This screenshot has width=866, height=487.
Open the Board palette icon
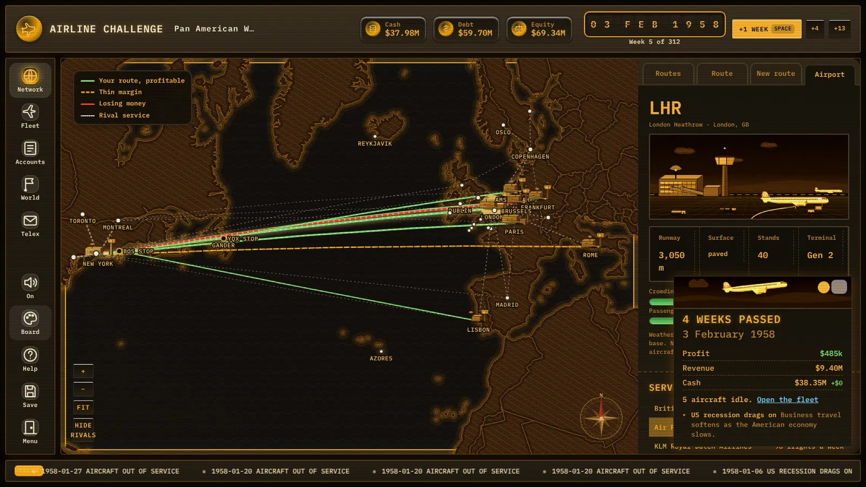tap(30, 323)
